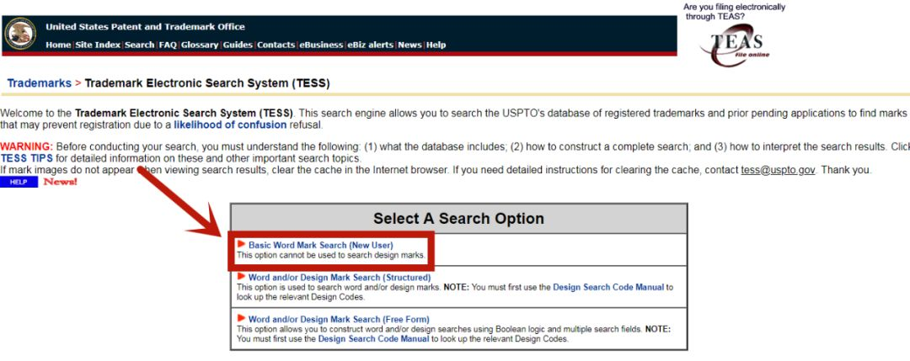Click the red News! icon
Viewport: 910px width, 361px height.
tap(61, 182)
